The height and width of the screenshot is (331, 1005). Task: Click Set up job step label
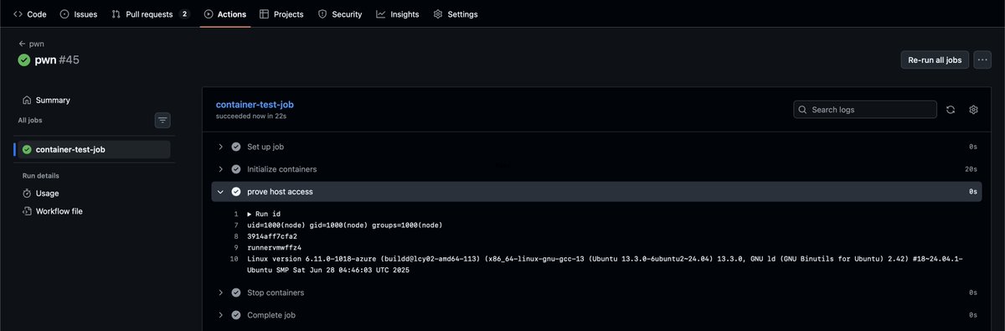(x=265, y=147)
